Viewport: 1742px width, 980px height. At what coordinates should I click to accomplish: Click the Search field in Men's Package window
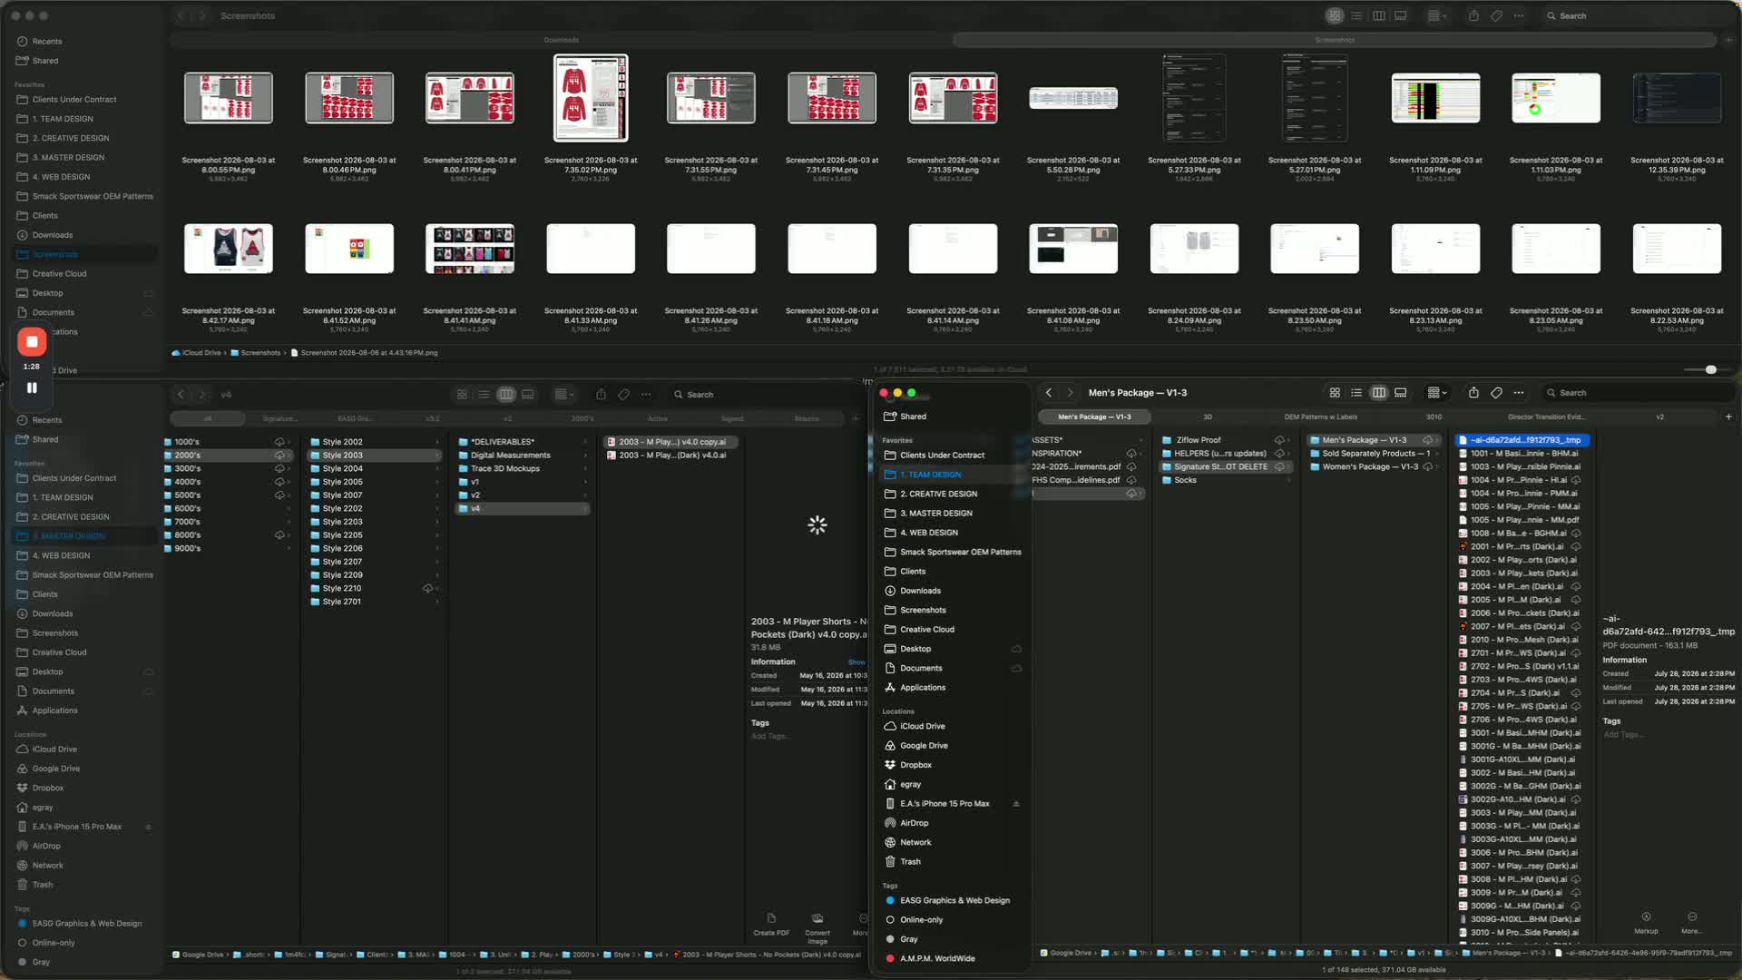(1638, 393)
